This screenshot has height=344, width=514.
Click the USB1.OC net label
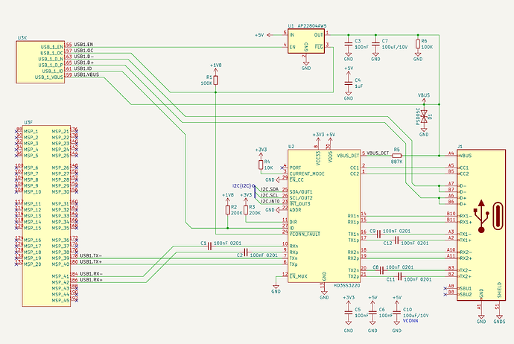click(83, 51)
